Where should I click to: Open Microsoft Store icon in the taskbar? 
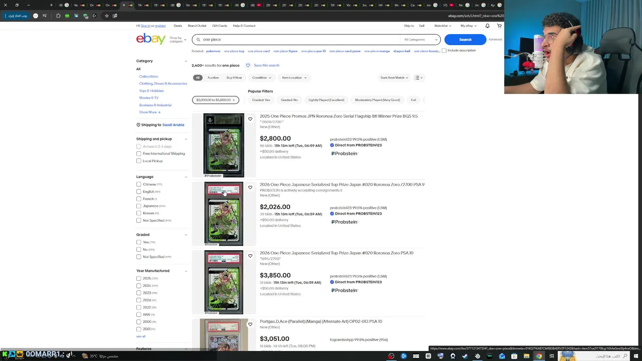coord(514,356)
